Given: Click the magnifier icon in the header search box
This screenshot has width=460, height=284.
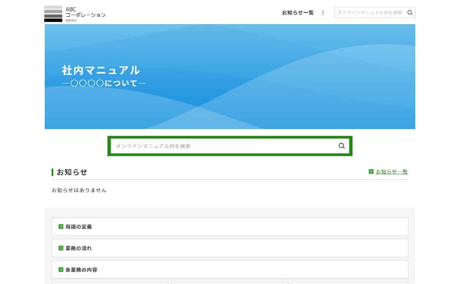Looking at the screenshot, I should [410, 12].
